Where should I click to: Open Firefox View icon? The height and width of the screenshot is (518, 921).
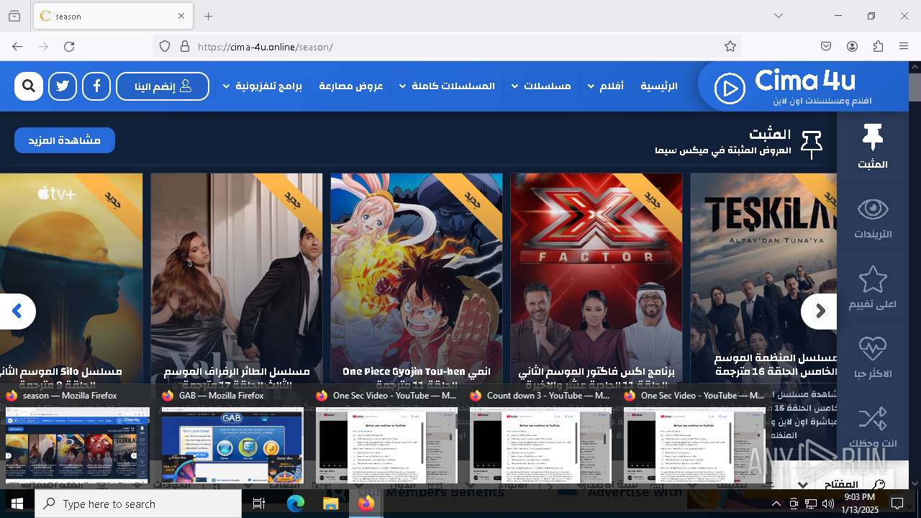click(x=14, y=16)
